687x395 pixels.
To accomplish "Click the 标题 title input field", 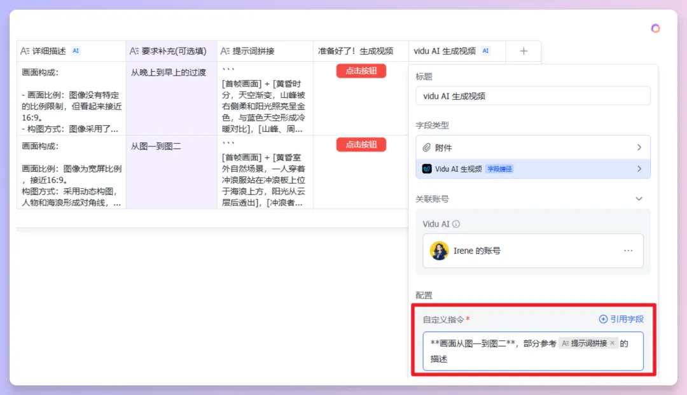I will point(533,95).
